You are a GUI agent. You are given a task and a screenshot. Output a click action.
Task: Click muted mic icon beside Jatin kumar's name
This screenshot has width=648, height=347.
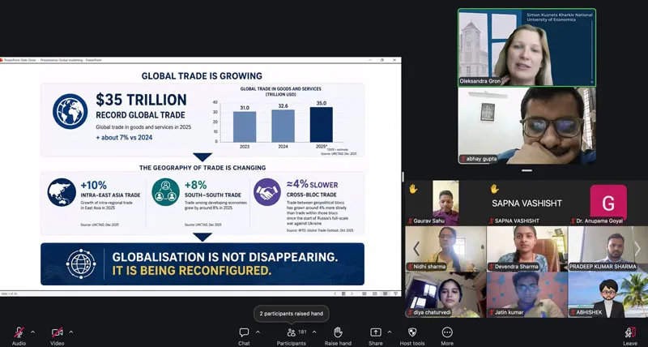492,313
